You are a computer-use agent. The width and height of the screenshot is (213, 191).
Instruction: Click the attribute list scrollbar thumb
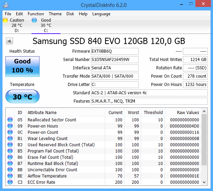(x=204, y=140)
